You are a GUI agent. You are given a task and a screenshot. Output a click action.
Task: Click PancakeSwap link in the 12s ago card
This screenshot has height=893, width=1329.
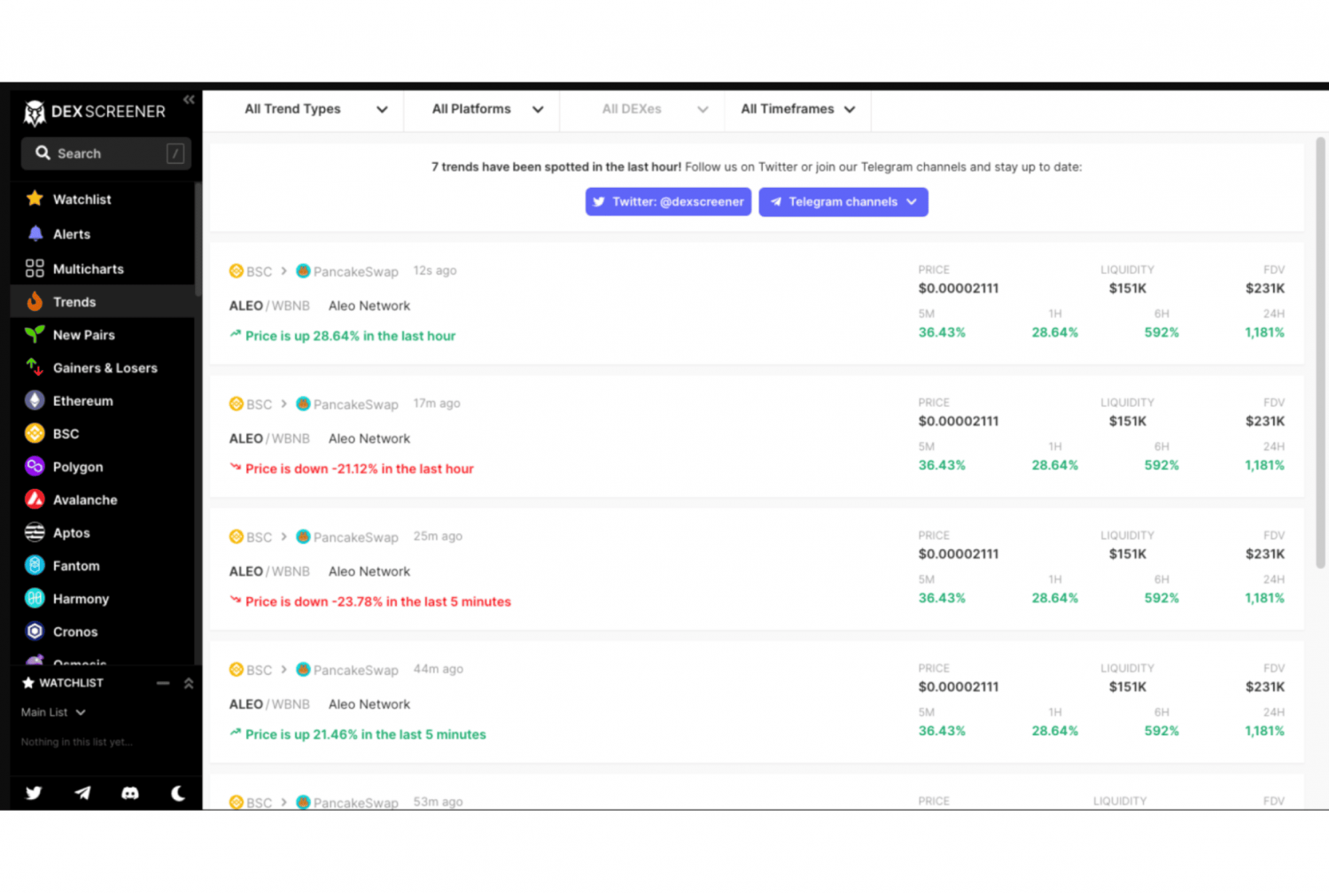[347, 271]
